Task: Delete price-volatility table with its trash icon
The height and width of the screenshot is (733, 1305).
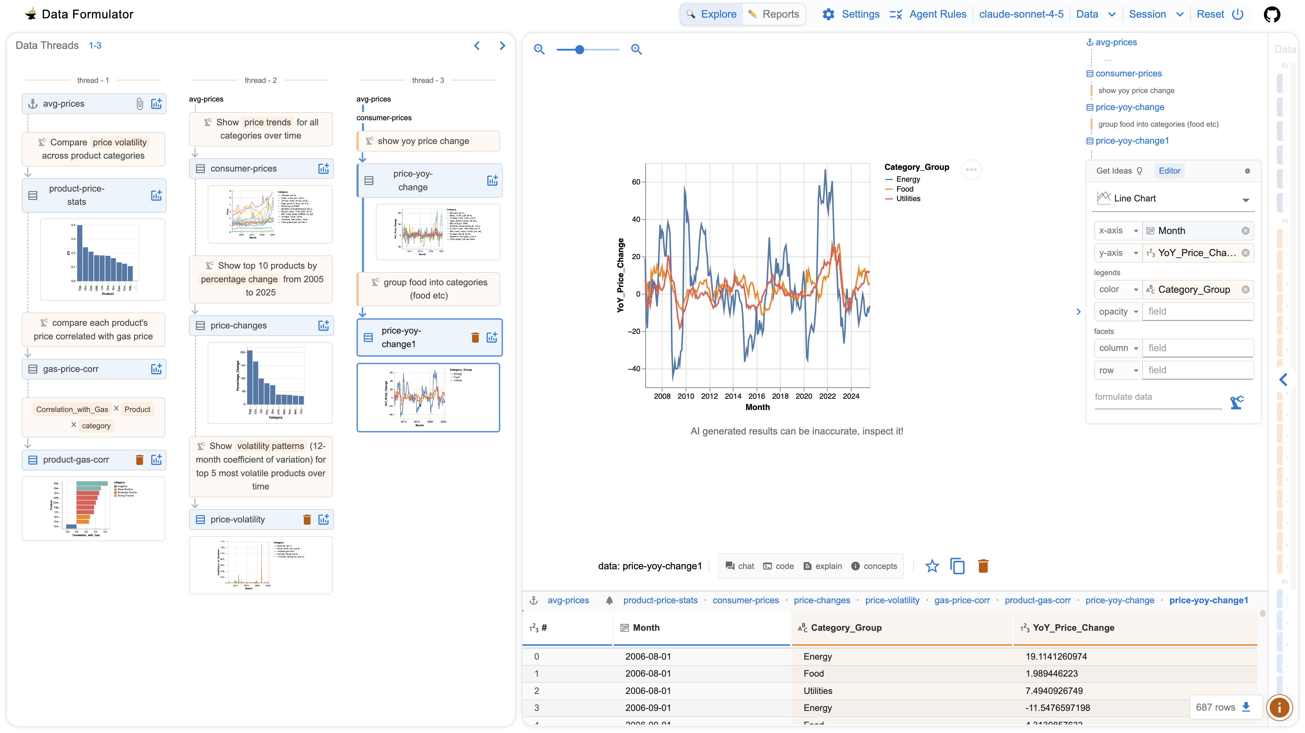Action: click(x=307, y=519)
